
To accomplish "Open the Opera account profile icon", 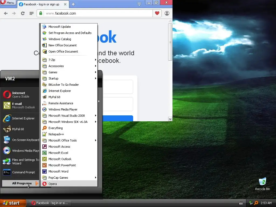I will point(167,13).
